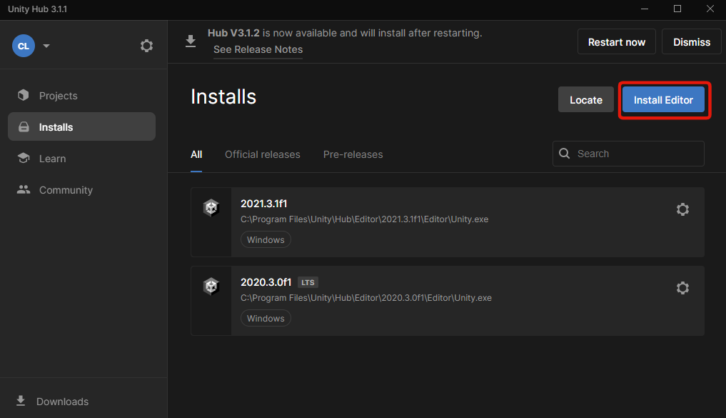Open Hub preferences gear icon
This screenshot has width=726, height=418.
pyautogui.click(x=146, y=46)
